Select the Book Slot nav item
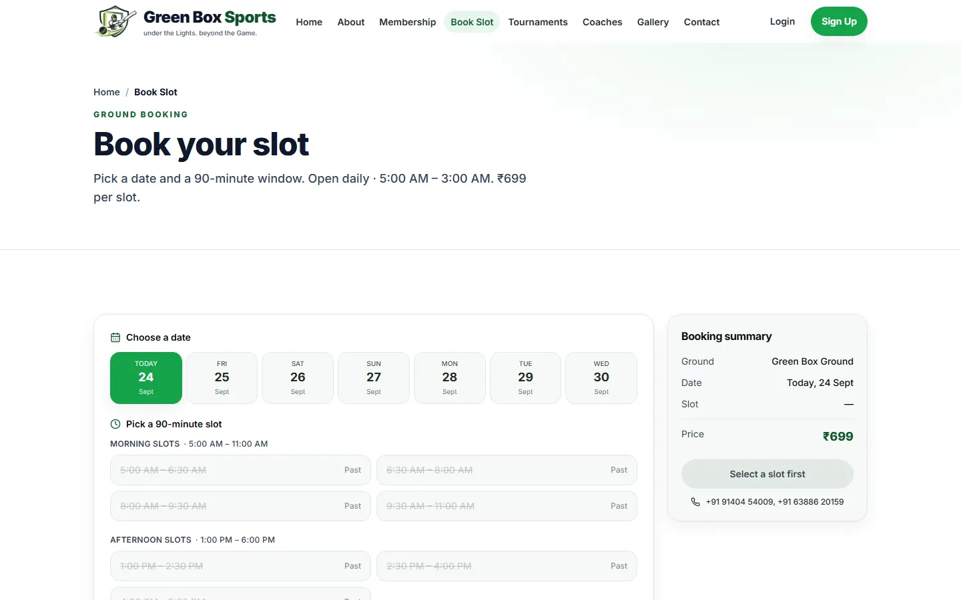The height and width of the screenshot is (600, 961). pyautogui.click(x=472, y=22)
